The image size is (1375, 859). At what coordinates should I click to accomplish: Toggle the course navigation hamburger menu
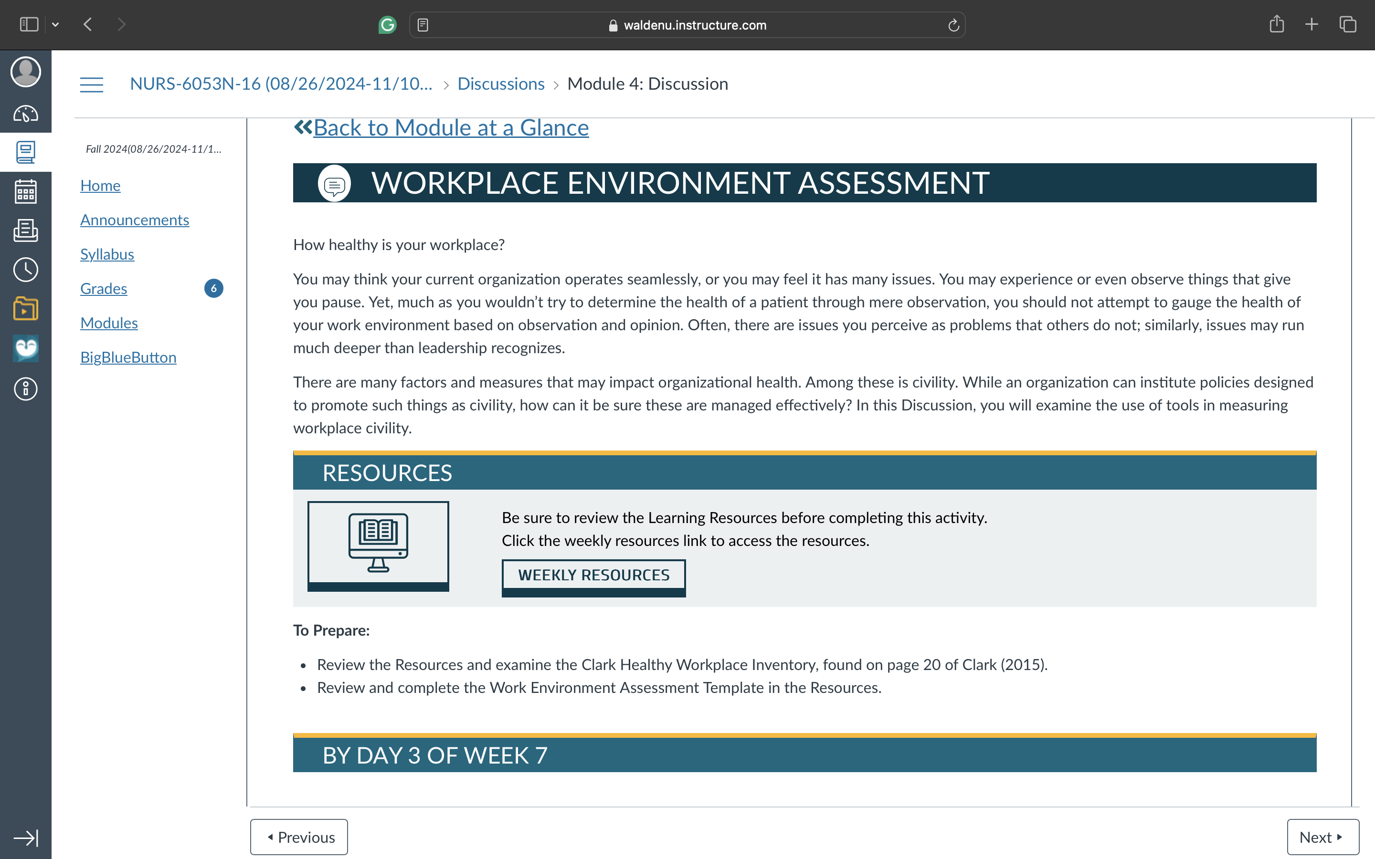92,84
